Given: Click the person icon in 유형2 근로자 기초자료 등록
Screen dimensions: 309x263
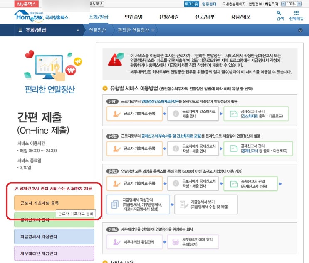Looking at the screenshot, I should [116, 149].
